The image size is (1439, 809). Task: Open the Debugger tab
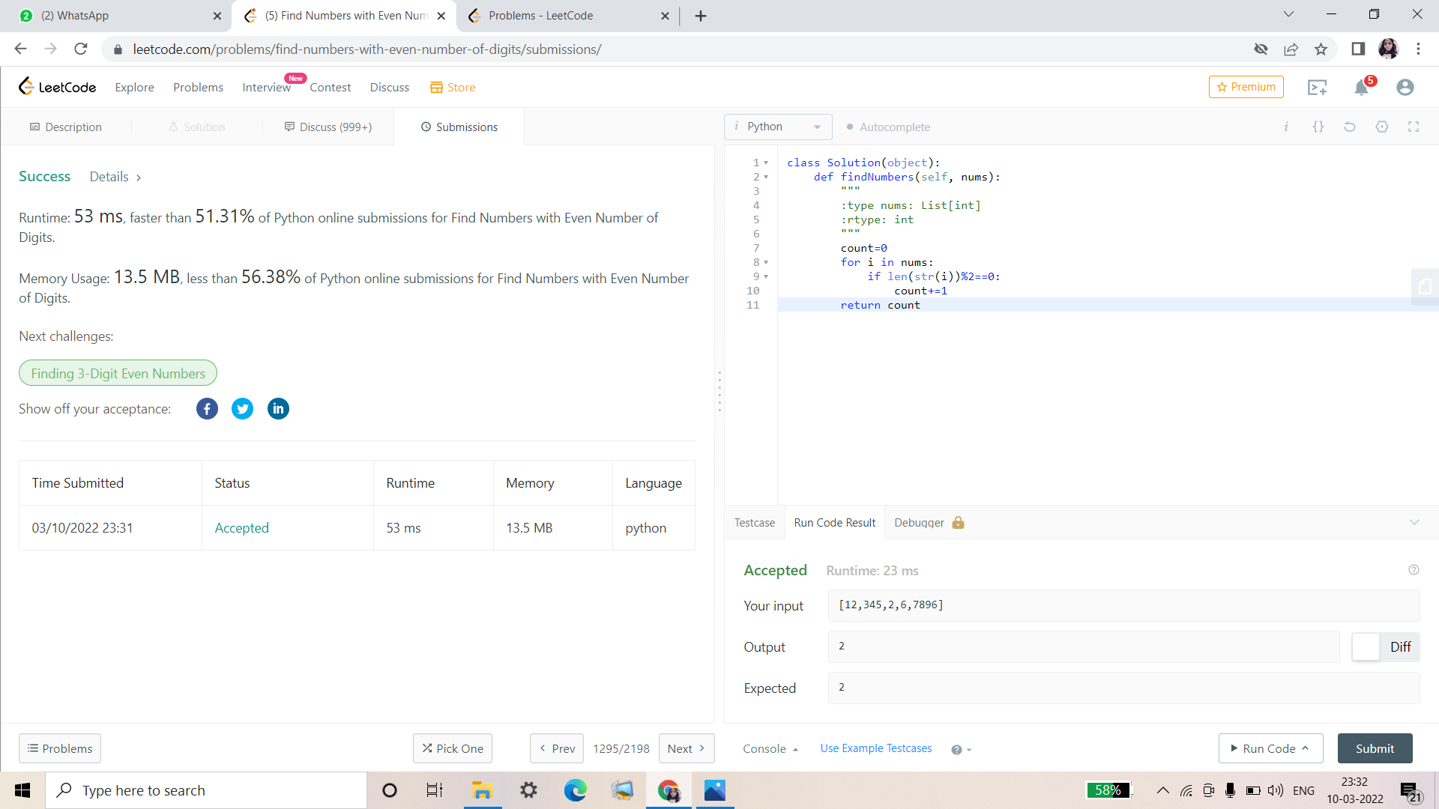(929, 522)
